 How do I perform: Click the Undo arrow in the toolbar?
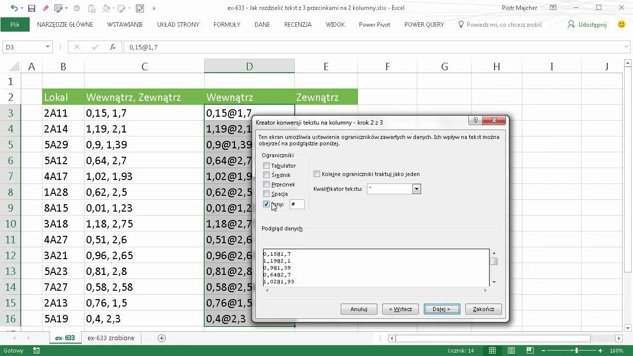click(13, 8)
